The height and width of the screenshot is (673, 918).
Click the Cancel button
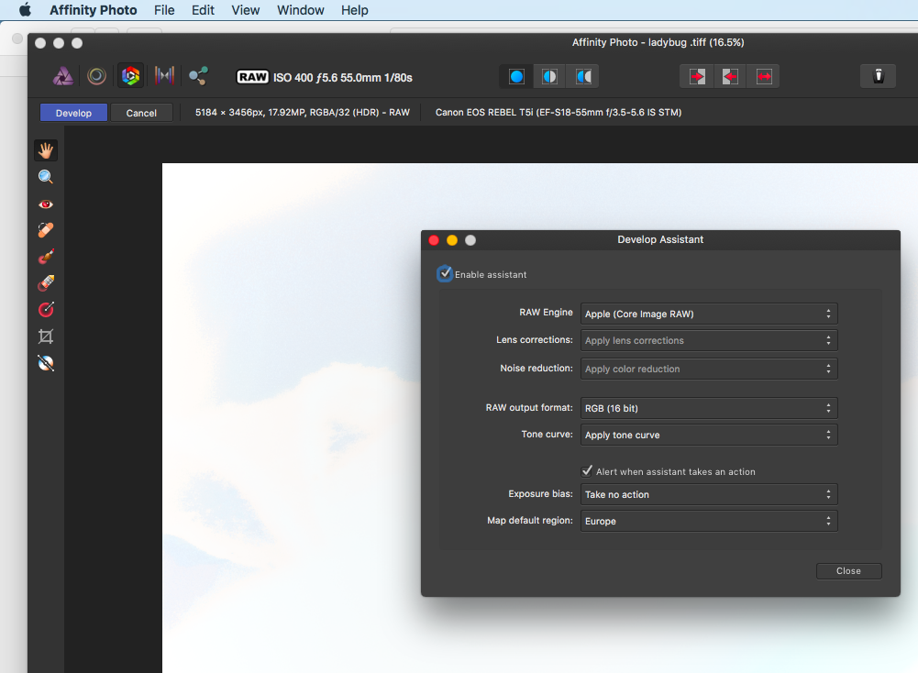[141, 113]
